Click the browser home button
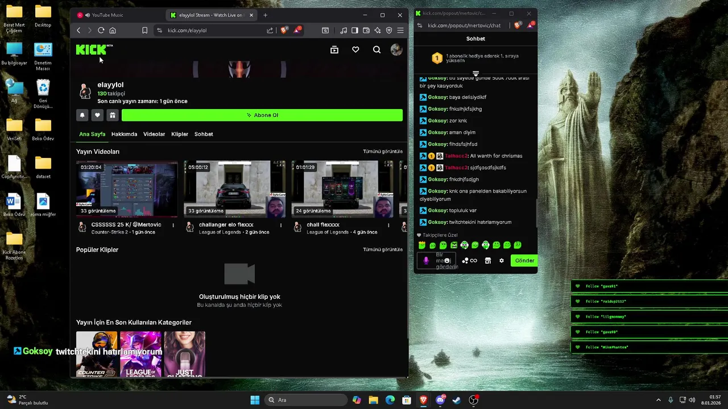The image size is (728, 409). click(113, 30)
